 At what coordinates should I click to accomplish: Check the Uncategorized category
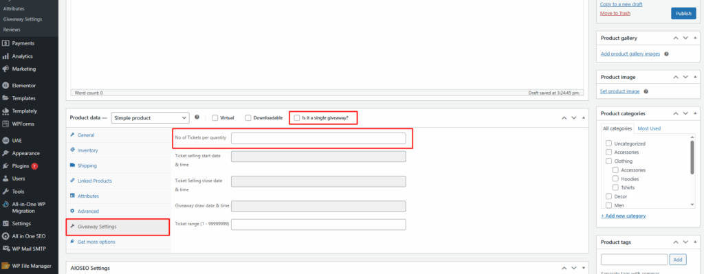coord(609,144)
